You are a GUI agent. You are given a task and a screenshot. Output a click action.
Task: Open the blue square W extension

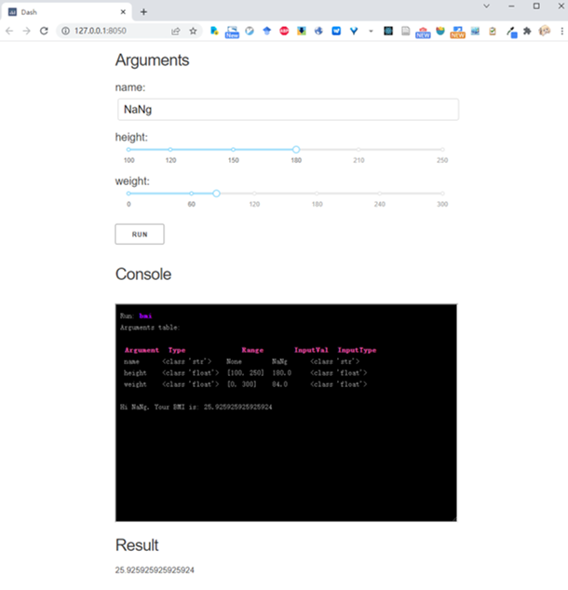coord(336,31)
